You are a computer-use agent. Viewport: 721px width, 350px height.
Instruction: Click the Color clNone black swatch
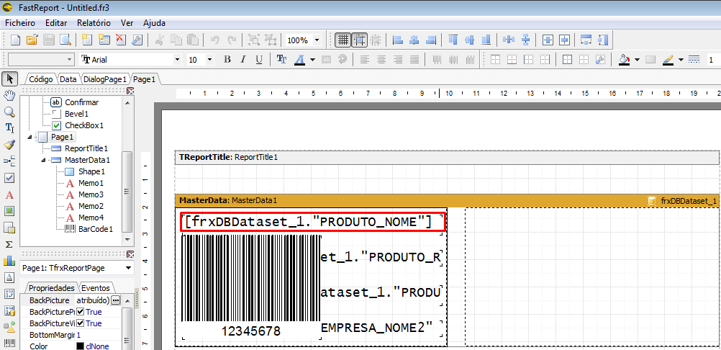81,346
